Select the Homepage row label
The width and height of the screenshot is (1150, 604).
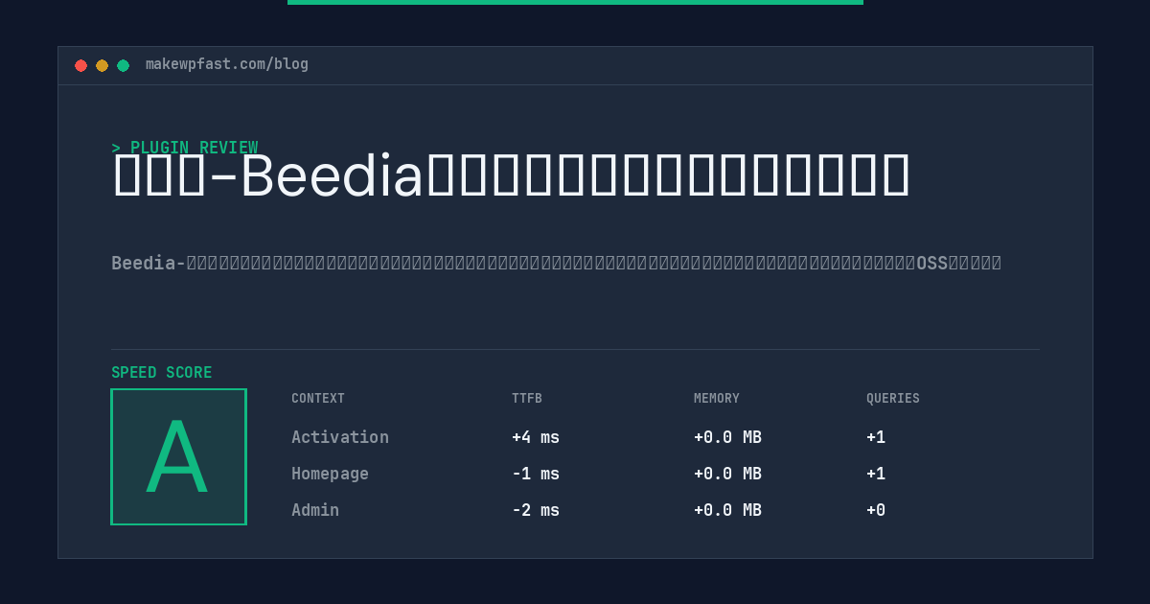tap(330, 474)
